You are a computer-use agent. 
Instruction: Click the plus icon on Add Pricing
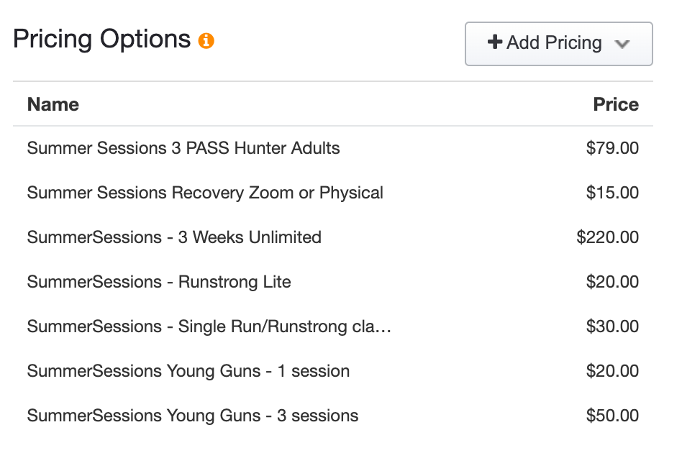(494, 42)
